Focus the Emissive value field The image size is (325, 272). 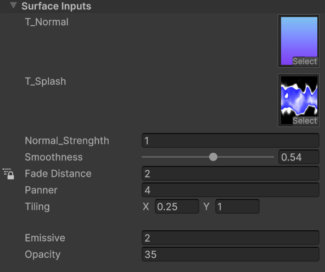231,238
